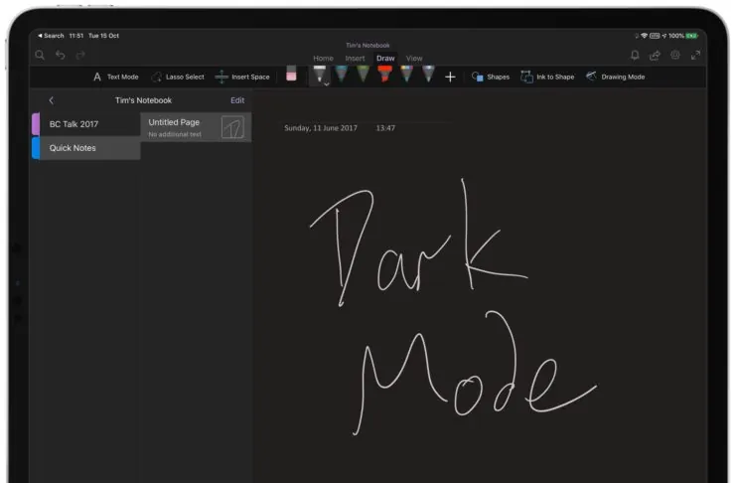Viewport: 736px width, 483px height.
Task: Share the notebook page
Action: pyautogui.click(x=655, y=56)
